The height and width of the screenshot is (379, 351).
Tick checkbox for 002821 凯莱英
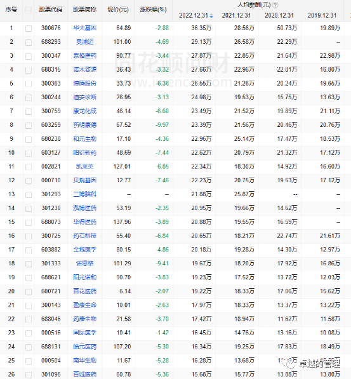[x=29, y=167]
